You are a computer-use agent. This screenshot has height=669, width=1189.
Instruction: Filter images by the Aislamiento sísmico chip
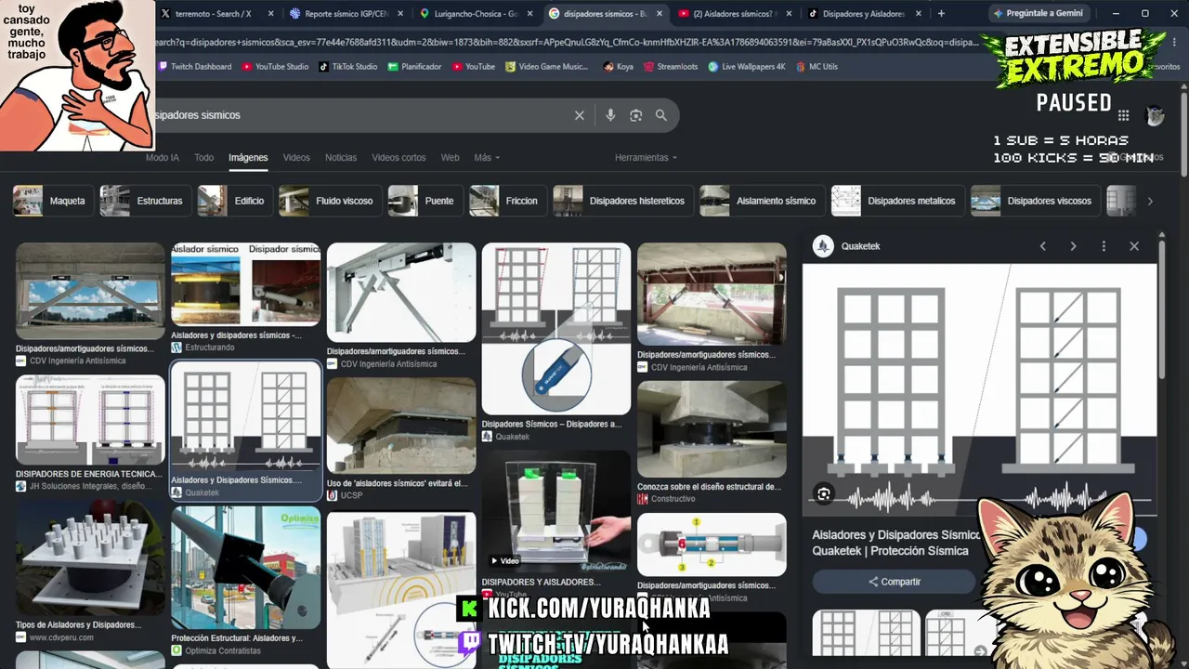762,201
